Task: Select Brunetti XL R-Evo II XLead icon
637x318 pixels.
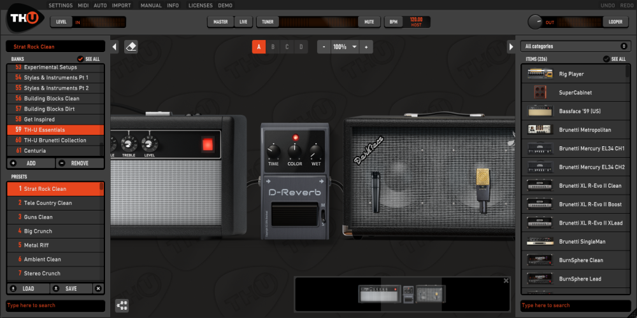Action: pyautogui.click(x=540, y=223)
